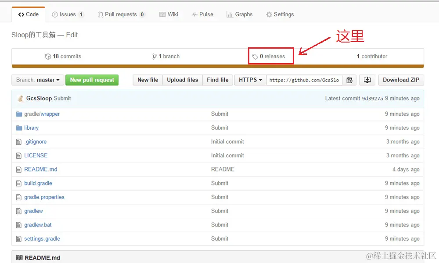Click the README.md file row icon
439x263 pixels.
[x=19, y=170]
